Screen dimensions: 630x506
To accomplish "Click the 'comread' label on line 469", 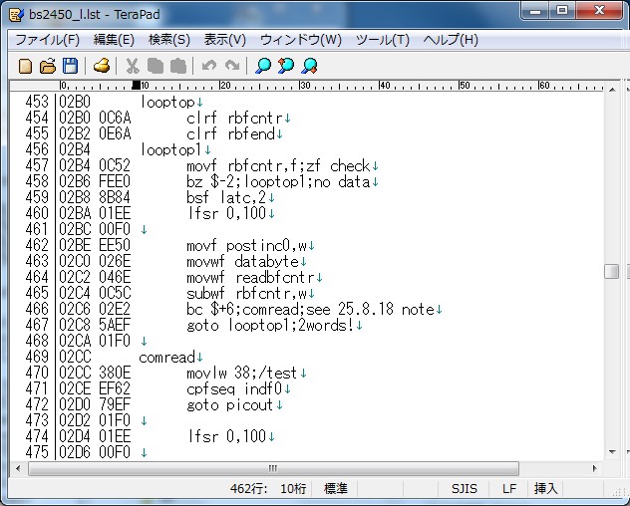I will click(167, 357).
